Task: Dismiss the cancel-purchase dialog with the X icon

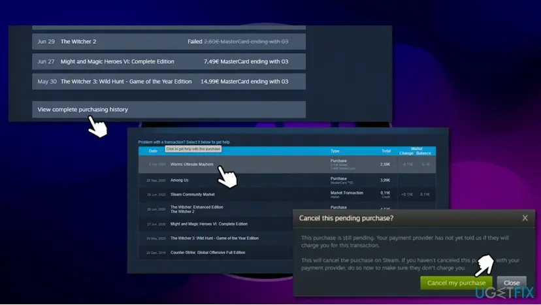Action: (x=525, y=218)
